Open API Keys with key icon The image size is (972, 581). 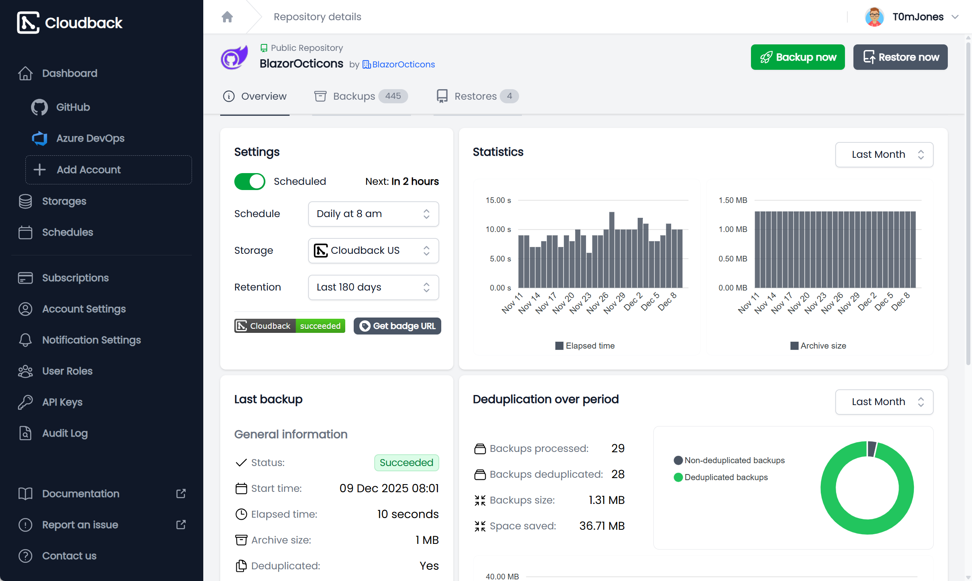point(25,402)
